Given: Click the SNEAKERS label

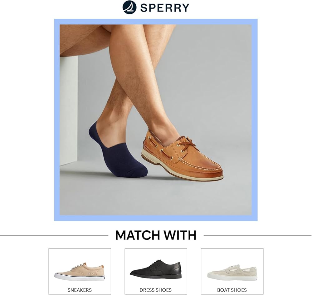Looking at the screenshot, I should coord(80,290).
